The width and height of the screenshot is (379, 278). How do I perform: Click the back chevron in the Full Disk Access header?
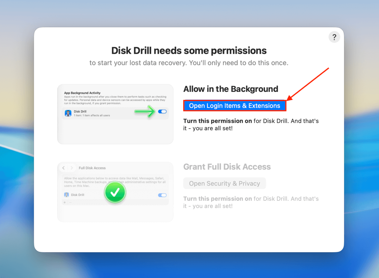pyautogui.click(x=63, y=168)
